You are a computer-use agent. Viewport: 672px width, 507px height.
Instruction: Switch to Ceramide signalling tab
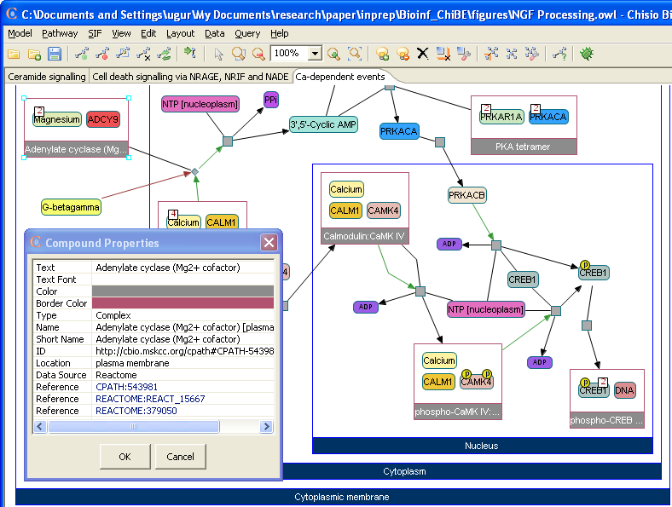point(46,77)
